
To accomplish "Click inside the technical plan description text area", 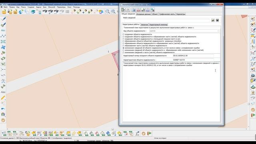I will tap(171, 92).
